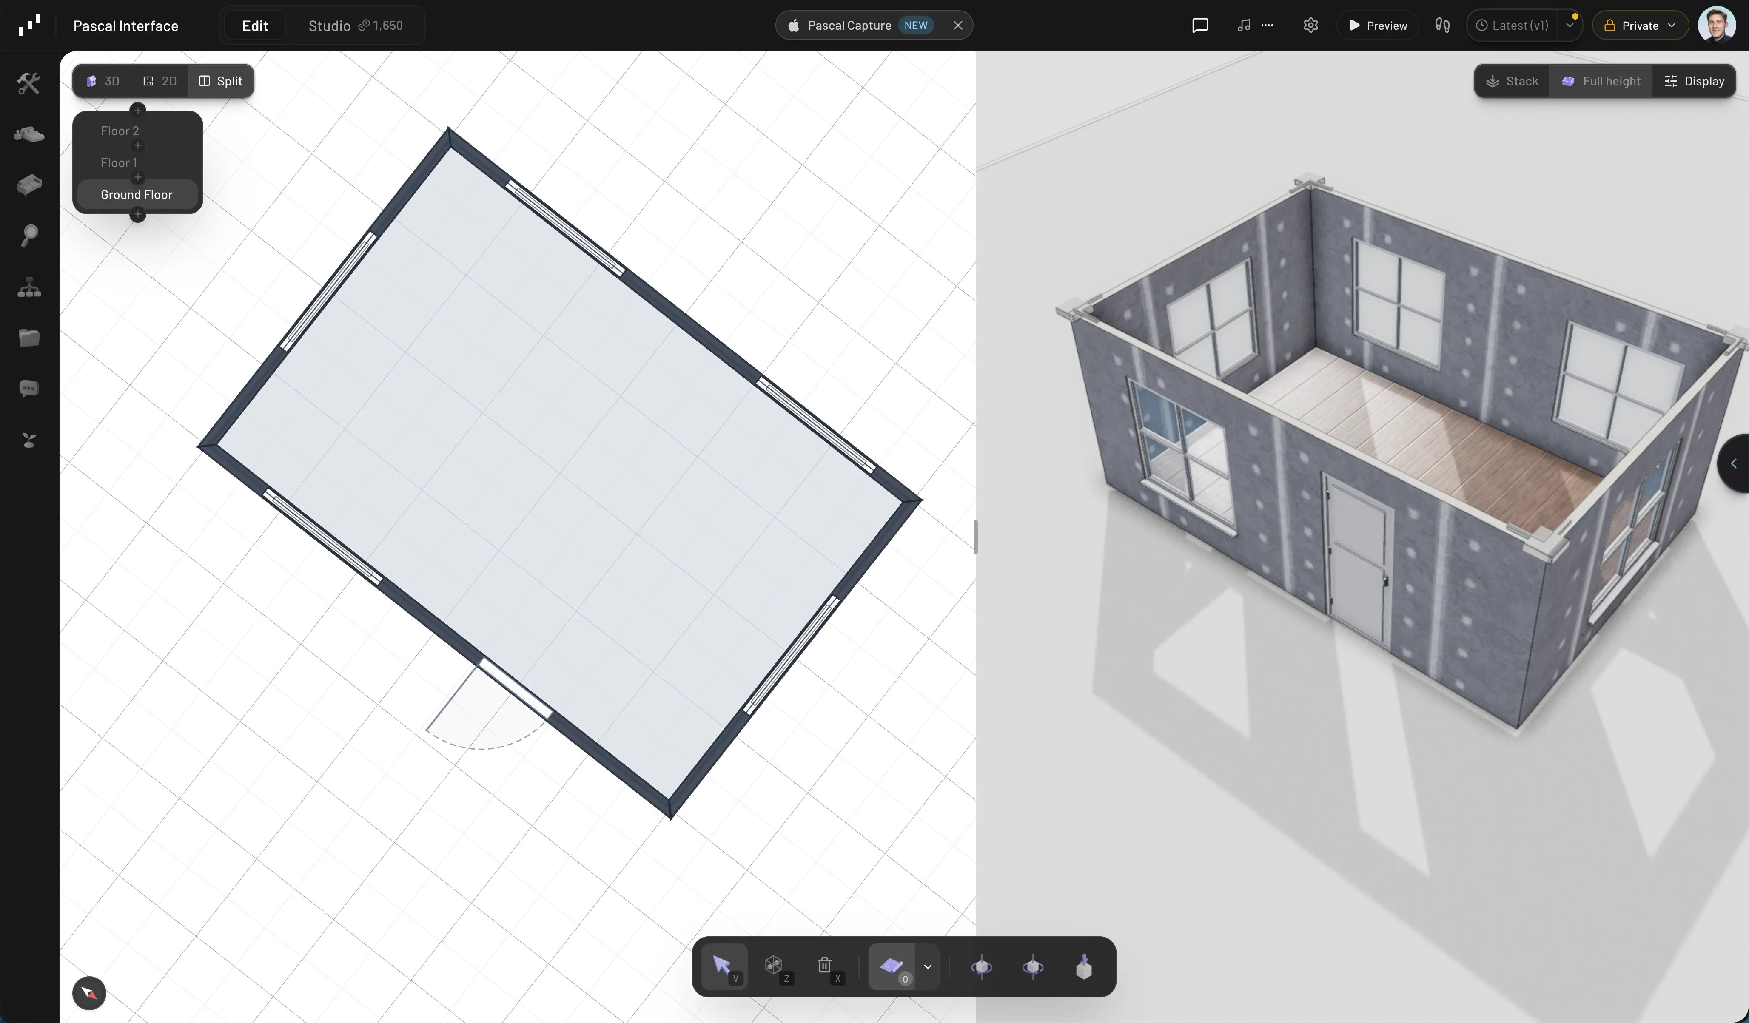Open the sofa furniture sidebar icon
The width and height of the screenshot is (1749, 1023).
pyautogui.click(x=28, y=185)
